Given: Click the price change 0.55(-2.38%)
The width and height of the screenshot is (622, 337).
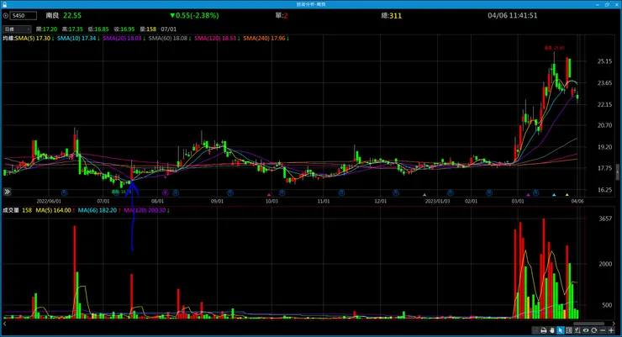Looking at the screenshot, I should click(194, 15).
